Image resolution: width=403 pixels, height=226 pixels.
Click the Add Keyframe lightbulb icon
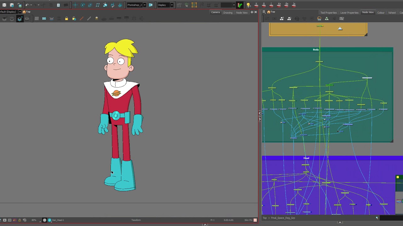[248, 5]
